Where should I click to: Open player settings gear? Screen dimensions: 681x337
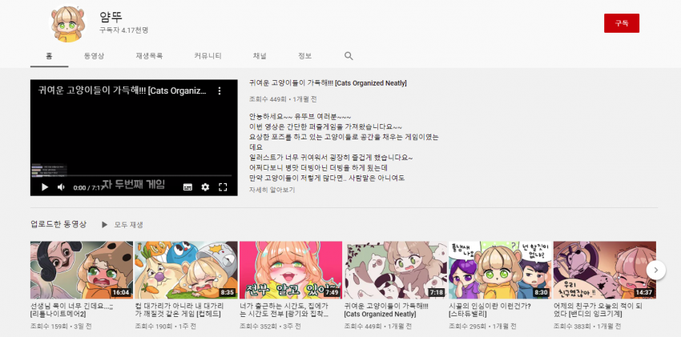click(205, 187)
